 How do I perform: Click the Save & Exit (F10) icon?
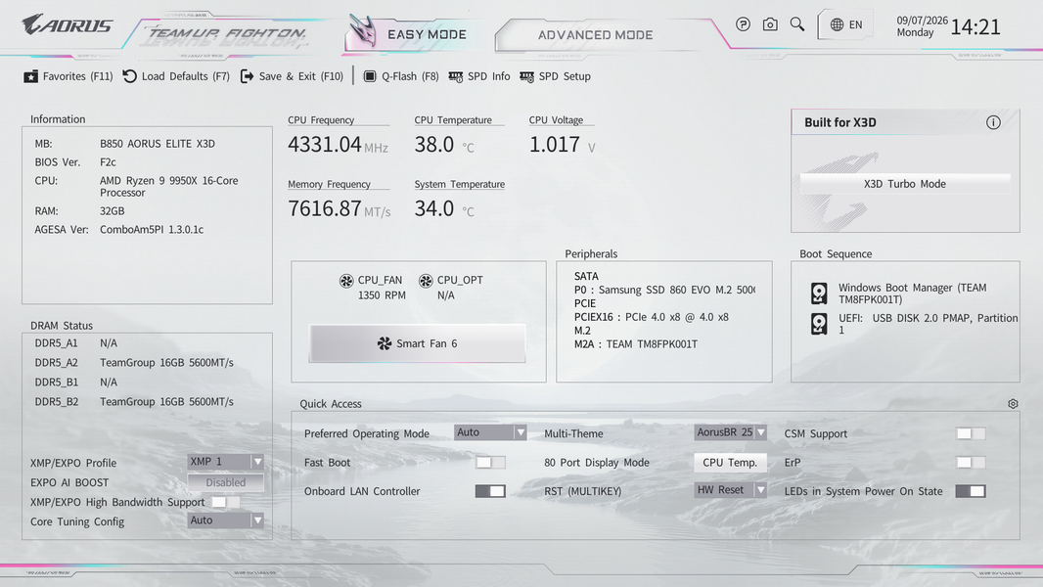247,76
